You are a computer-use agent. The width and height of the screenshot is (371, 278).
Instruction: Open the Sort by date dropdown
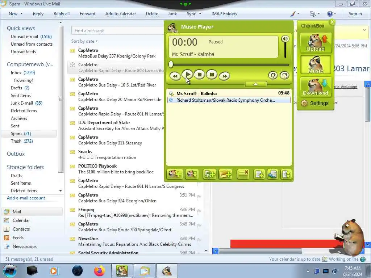pyautogui.click(x=84, y=41)
